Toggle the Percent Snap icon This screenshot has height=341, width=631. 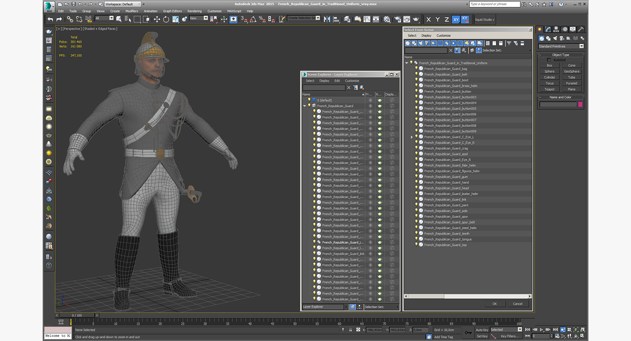pos(262,19)
